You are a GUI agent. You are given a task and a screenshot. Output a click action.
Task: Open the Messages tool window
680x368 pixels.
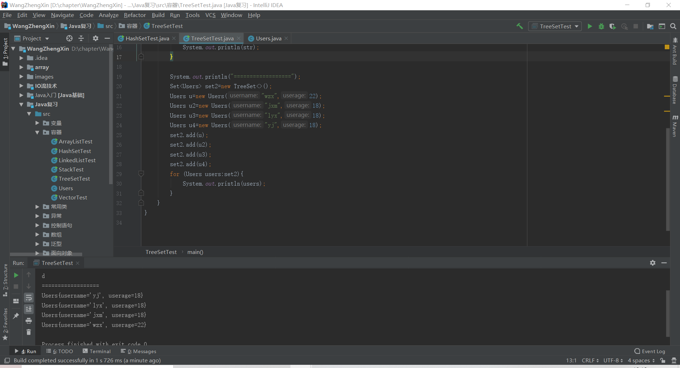click(138, 351)
